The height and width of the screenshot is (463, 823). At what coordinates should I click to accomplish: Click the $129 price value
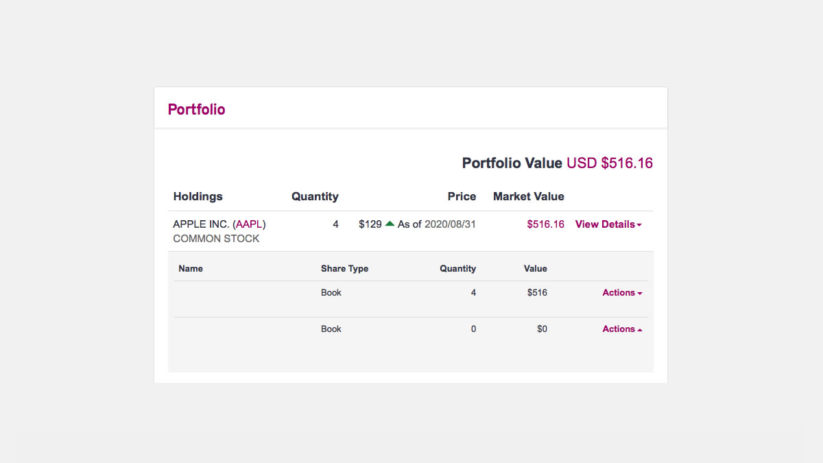point(370,224)
